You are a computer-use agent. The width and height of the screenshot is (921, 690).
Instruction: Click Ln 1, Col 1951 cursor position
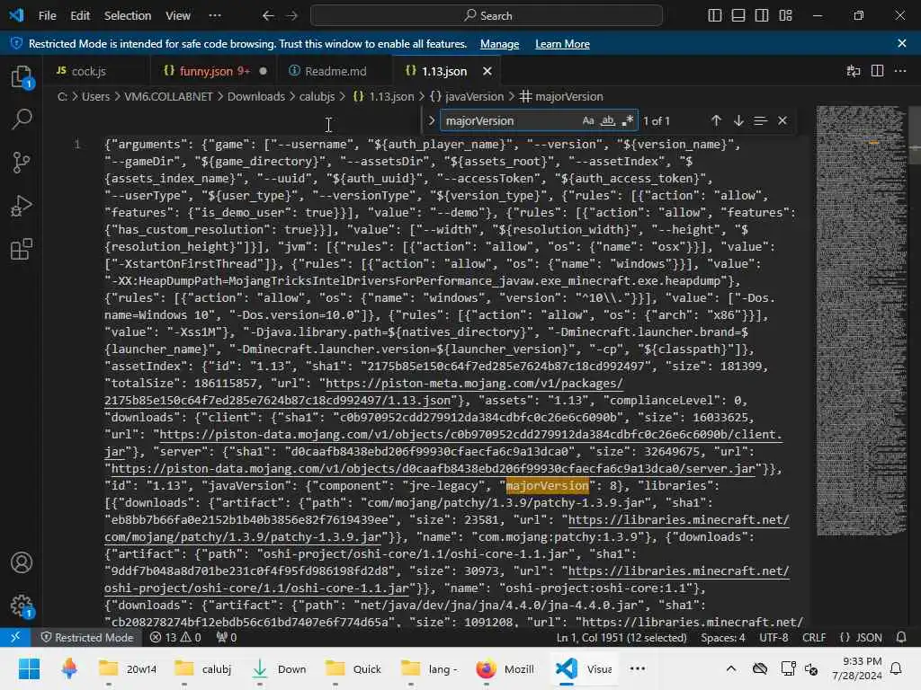(621, 637)
